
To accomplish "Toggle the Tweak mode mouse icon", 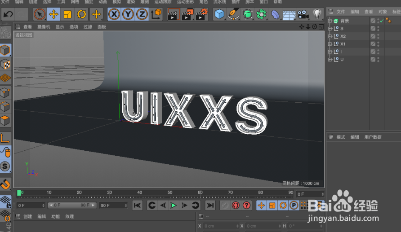I will pos(5,152).
